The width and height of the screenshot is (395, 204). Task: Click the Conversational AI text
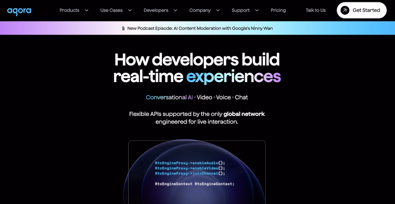pos(169,97)
